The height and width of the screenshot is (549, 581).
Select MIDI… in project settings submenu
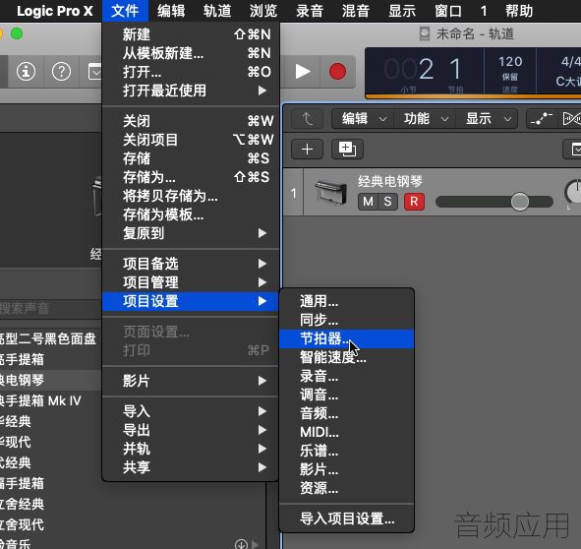[346, 432]
